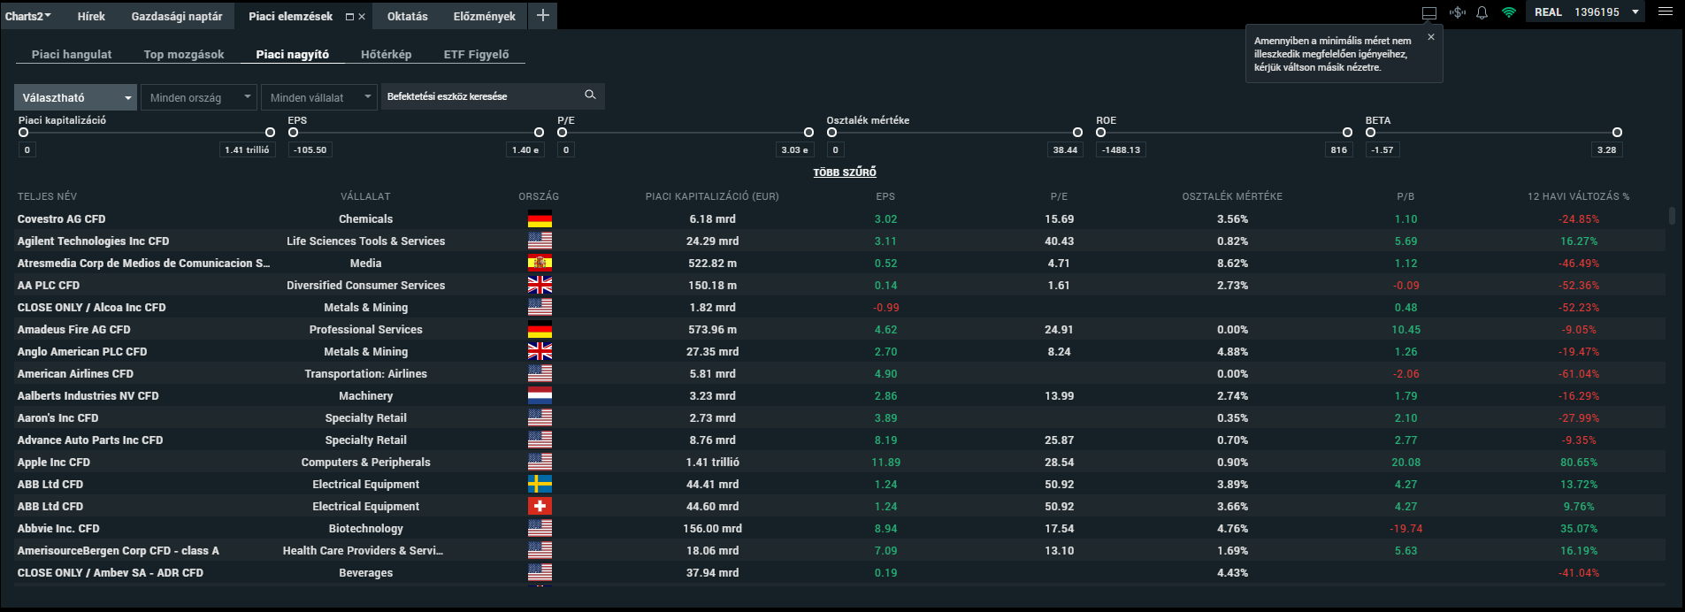Check the green connection status icon
This screenshot has height=612, width=1685.
tap(1509, 12)
